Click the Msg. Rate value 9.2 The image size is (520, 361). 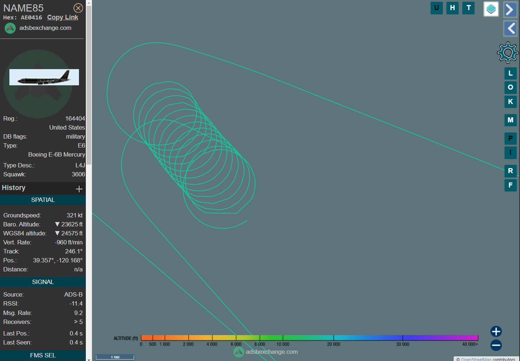[x=79, y=313]
